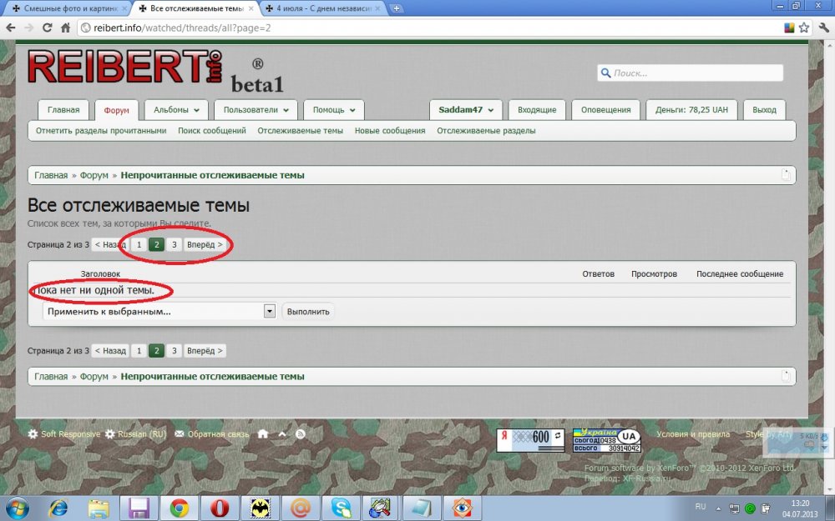Click the REIBERT.info logo
Screen dimensions: 835x521
[x=119, y=68]
